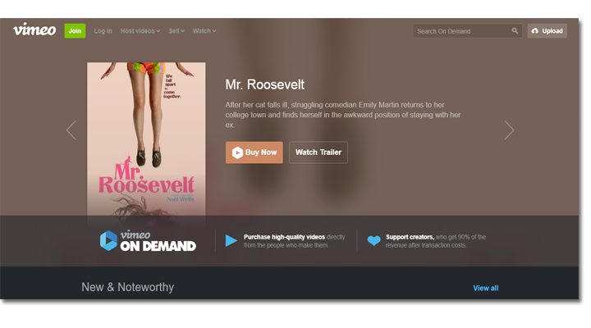The width and height of the screenshot is (591, 328).
Task: Show previous featured film with left arrow
Action: tap(71, 130)
